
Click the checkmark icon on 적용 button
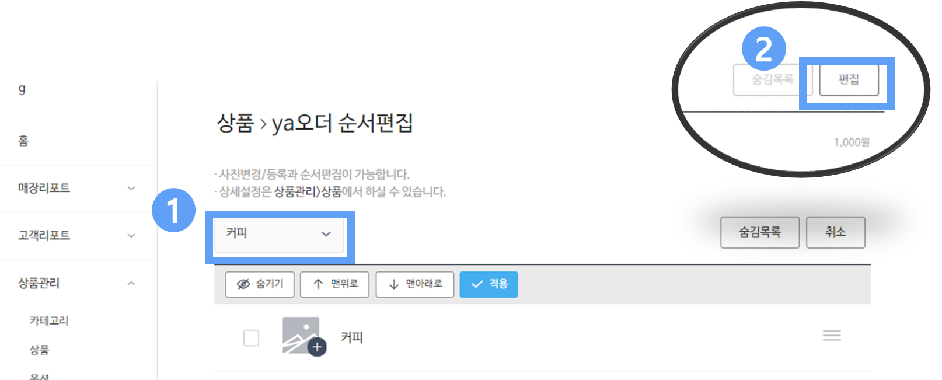coord(477,284)
